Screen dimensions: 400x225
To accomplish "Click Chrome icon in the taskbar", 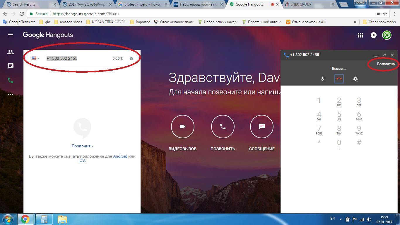I will point(25,219).
